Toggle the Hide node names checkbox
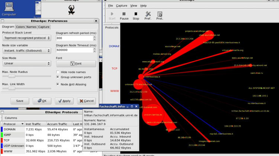This screenshot has width=279, height=156. [58, 72]
